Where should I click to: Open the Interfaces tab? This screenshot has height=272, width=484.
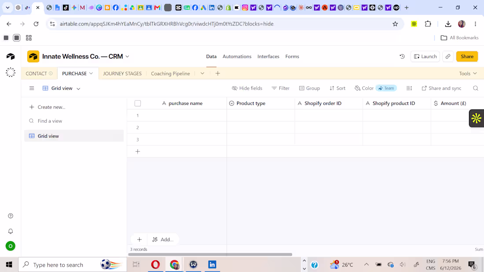click(268, 56)
